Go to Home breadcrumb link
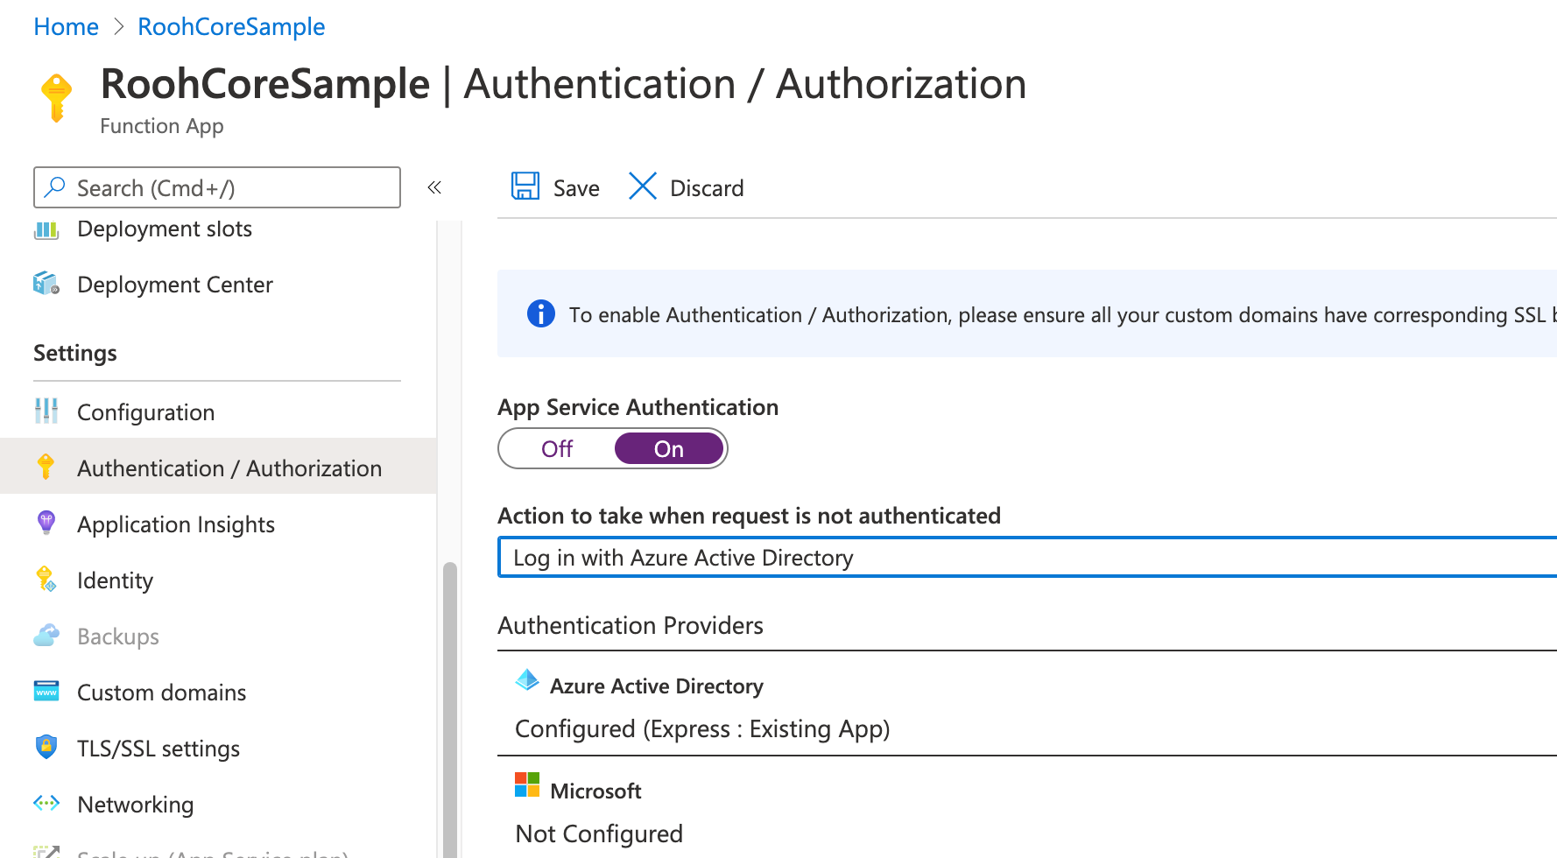 coord(66,27)
